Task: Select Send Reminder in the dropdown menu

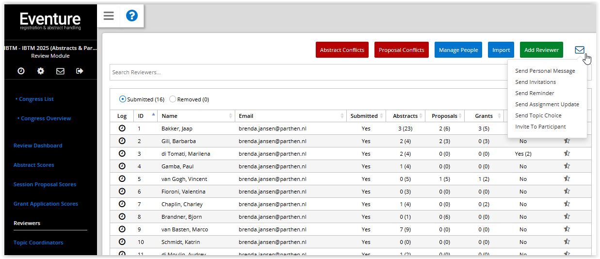Action: coord(535,93)
